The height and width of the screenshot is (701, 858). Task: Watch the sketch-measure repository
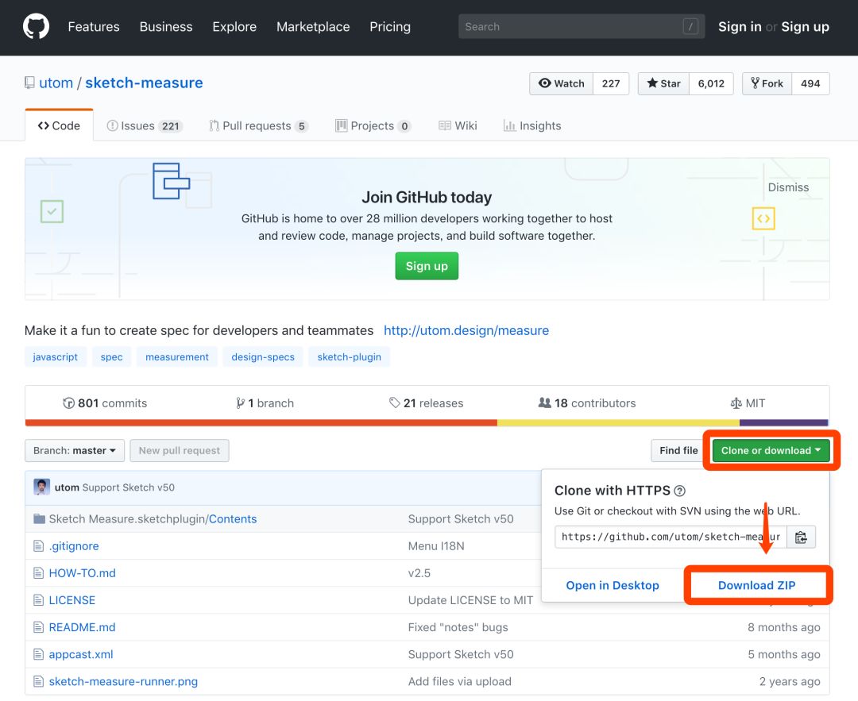click(562, 83)
